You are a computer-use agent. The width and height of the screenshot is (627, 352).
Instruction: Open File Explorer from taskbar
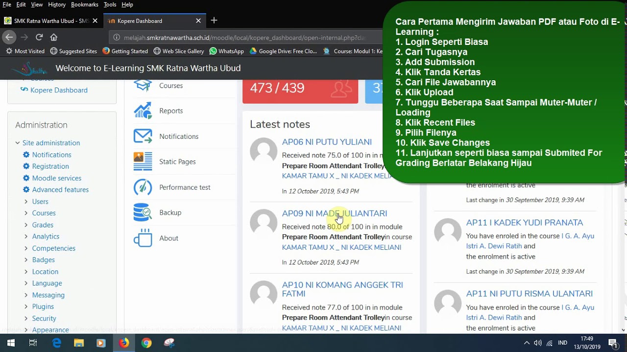[x=79, y=343]
